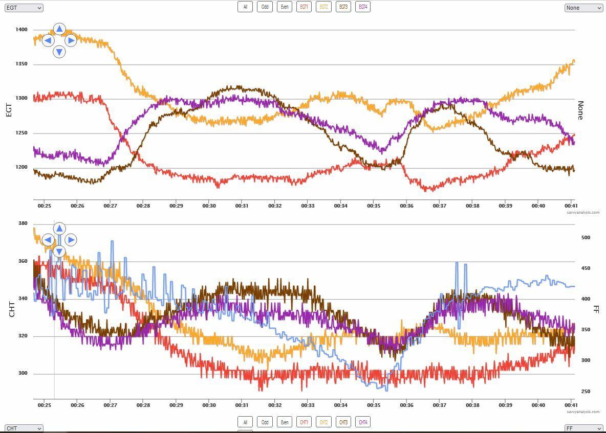Viewport: 606px width, 433px height.
Task: Show Even CHT cylinders only
Action: coord(285,422)
